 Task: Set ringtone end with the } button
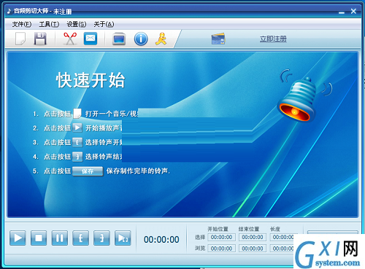pos(101,238)
